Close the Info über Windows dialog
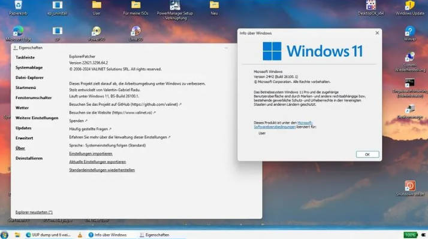Viewport: 428px width, 239px height. tap(377, 33)
